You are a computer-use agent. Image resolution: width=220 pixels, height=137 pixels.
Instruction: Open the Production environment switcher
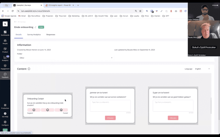coord(5,105)
